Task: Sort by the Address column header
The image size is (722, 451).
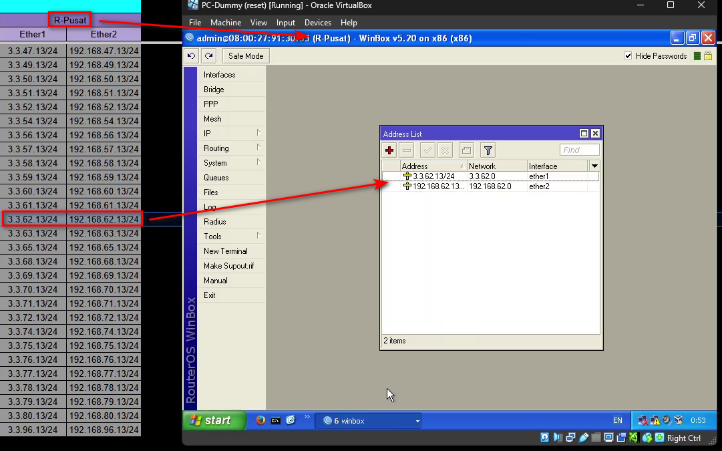Action: [x=433, y=166]
